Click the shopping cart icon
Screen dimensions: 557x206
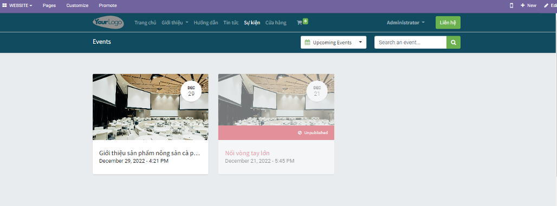point(300,22)
